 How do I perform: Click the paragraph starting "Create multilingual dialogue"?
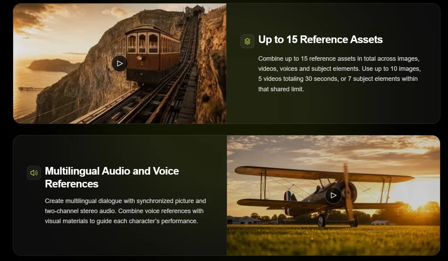click(126, 211)
